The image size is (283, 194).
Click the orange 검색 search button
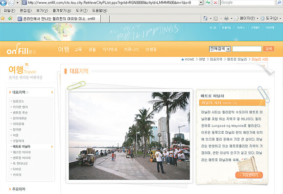(x=269, y=49)
